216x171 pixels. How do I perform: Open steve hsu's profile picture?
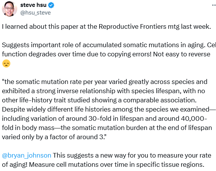pos(9,9)
